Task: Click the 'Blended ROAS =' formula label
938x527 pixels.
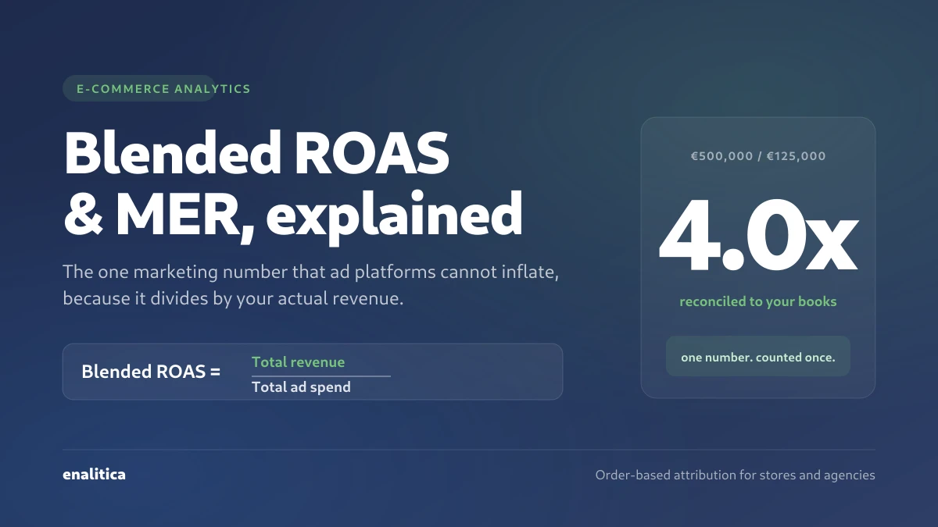Action: coord(151,372)
